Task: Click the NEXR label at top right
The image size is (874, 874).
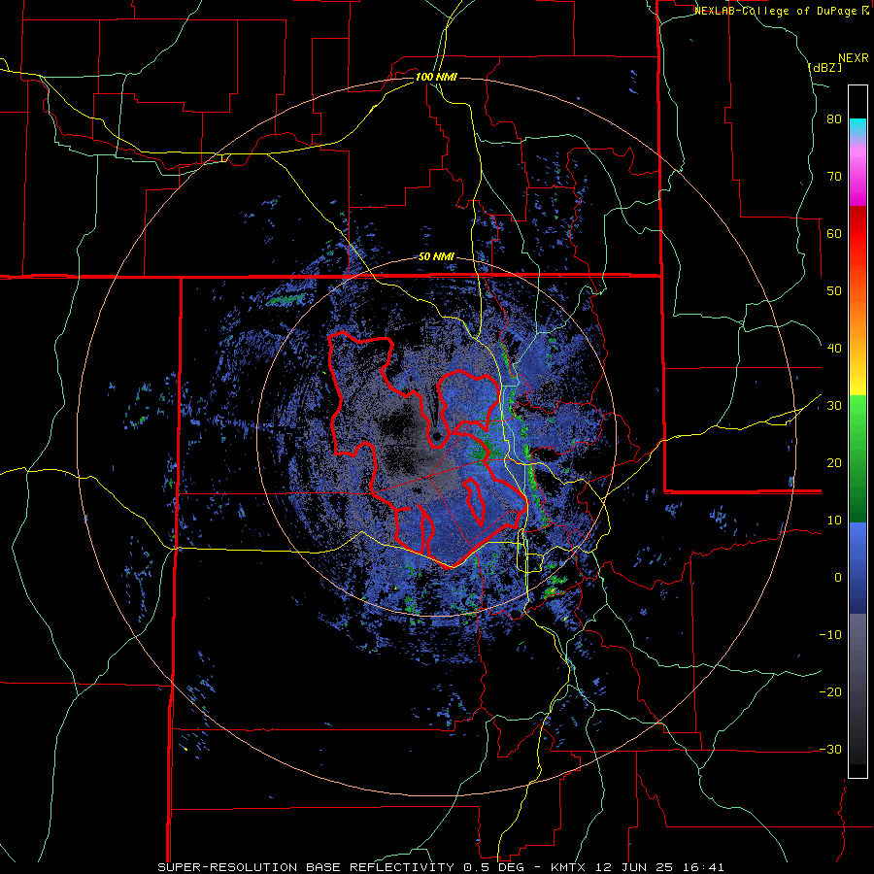Action: [x=854, y=58]
